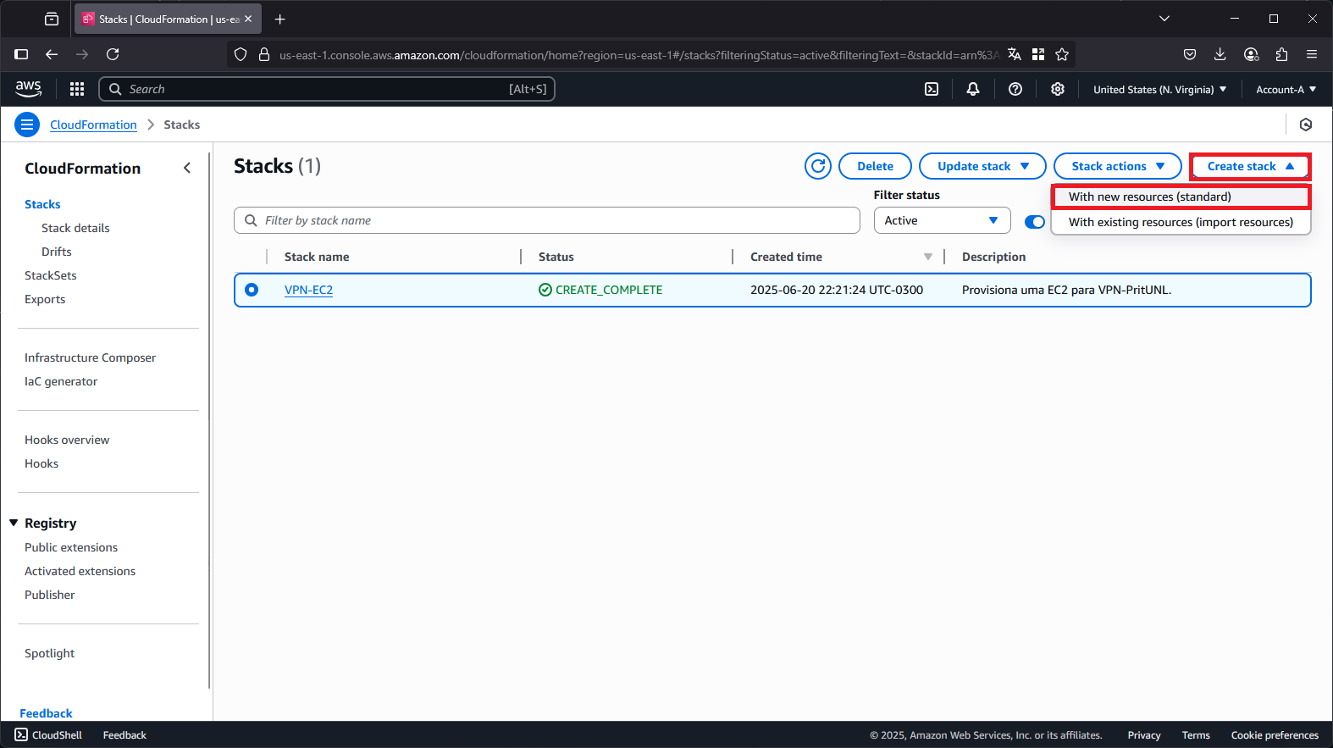Open the AWS services grid menu
Image resolution: width=1333 pixels, height=748 pixels.
77,89
